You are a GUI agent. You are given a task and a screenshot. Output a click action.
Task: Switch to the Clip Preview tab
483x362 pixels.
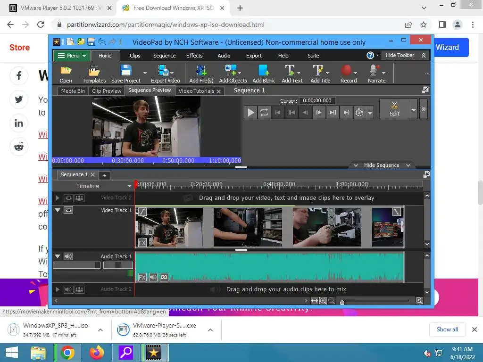pos(107,91)
